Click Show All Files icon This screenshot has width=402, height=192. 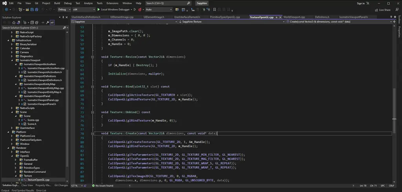37,22
